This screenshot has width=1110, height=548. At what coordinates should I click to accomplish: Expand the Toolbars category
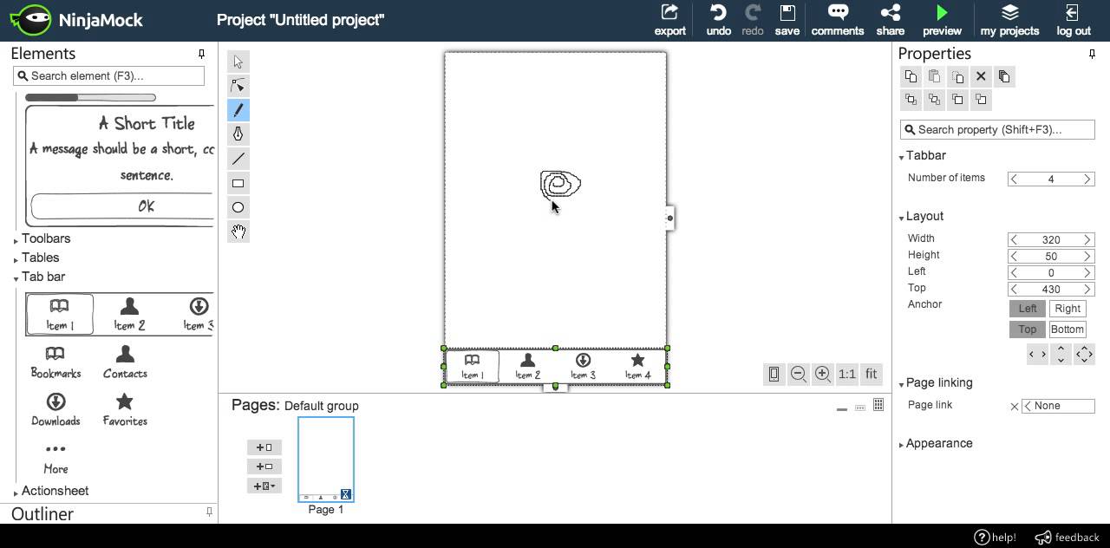(x=46, y=238)
